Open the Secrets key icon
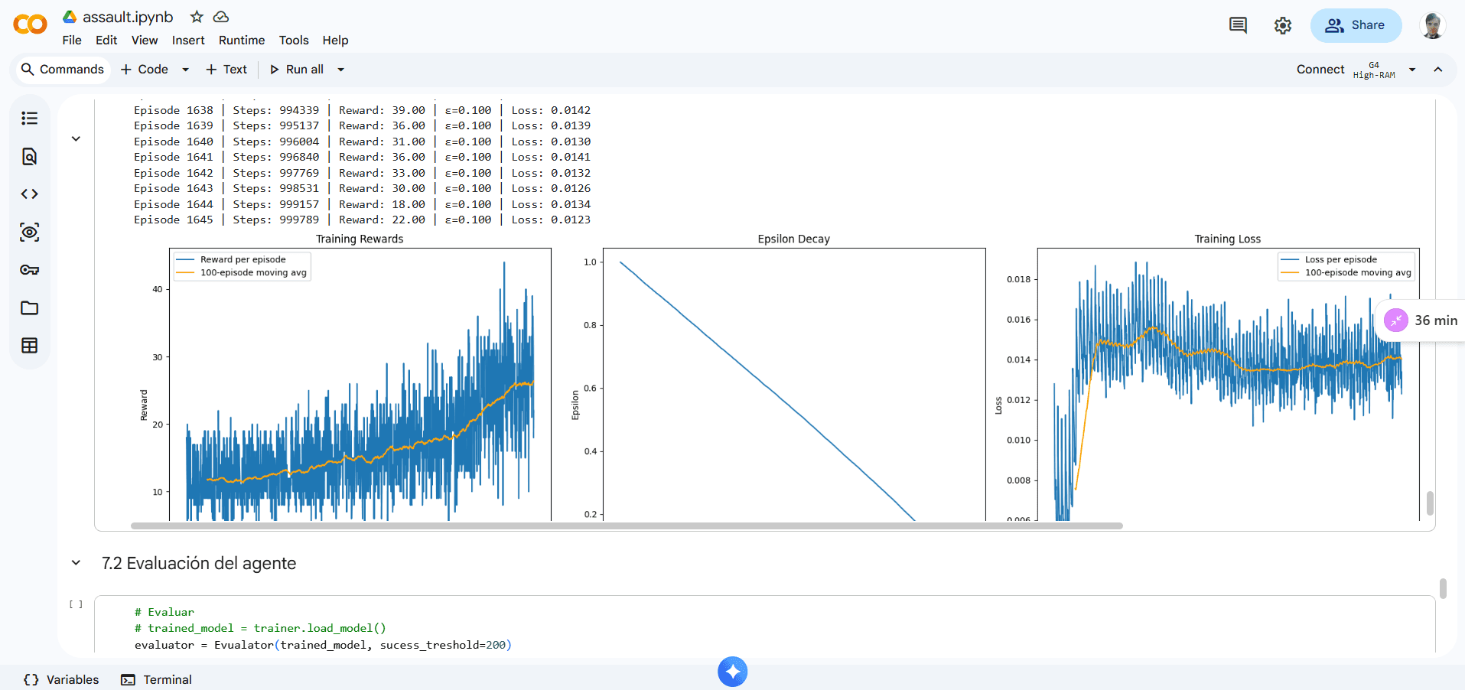This screenshot has height=690, width=1465. click(x=29, y=270)
